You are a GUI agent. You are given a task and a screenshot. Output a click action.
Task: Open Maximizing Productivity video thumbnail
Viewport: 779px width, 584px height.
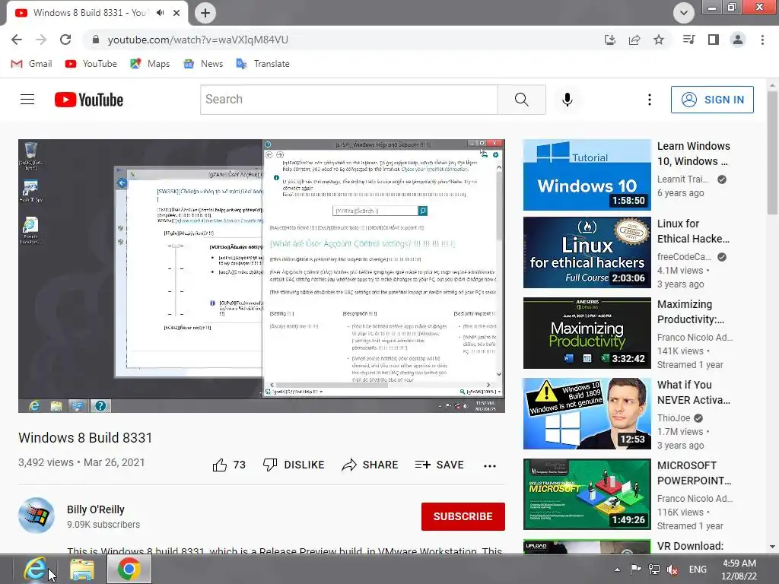pos(587,333)
